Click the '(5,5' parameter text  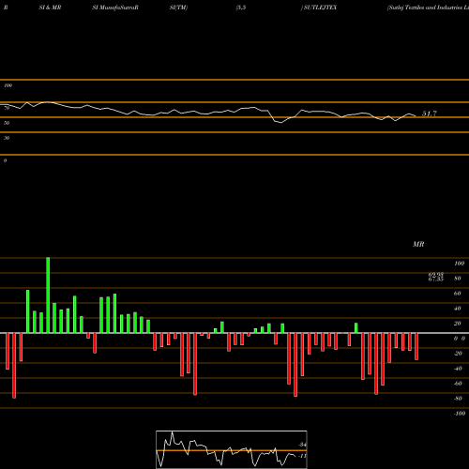pos(241,8)
